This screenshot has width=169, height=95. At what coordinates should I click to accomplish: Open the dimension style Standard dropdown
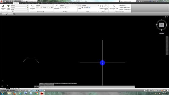45,5
